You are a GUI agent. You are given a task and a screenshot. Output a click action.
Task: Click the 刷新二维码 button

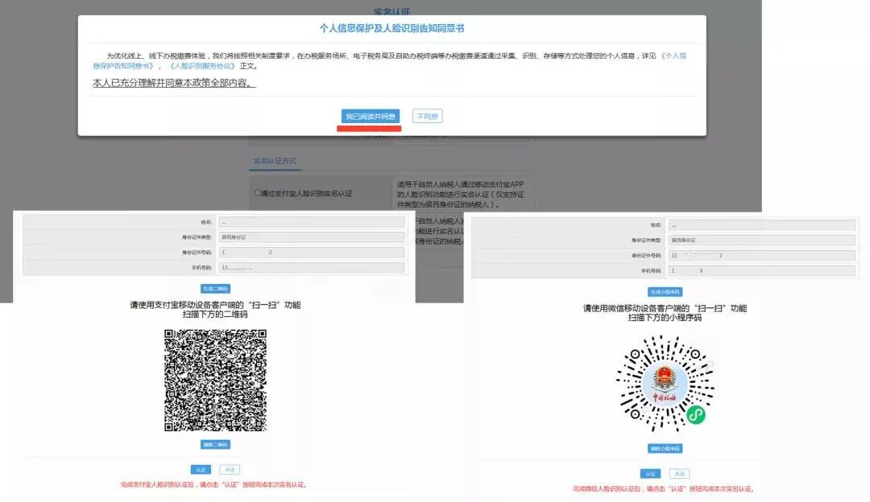click(x=215, y=444)
